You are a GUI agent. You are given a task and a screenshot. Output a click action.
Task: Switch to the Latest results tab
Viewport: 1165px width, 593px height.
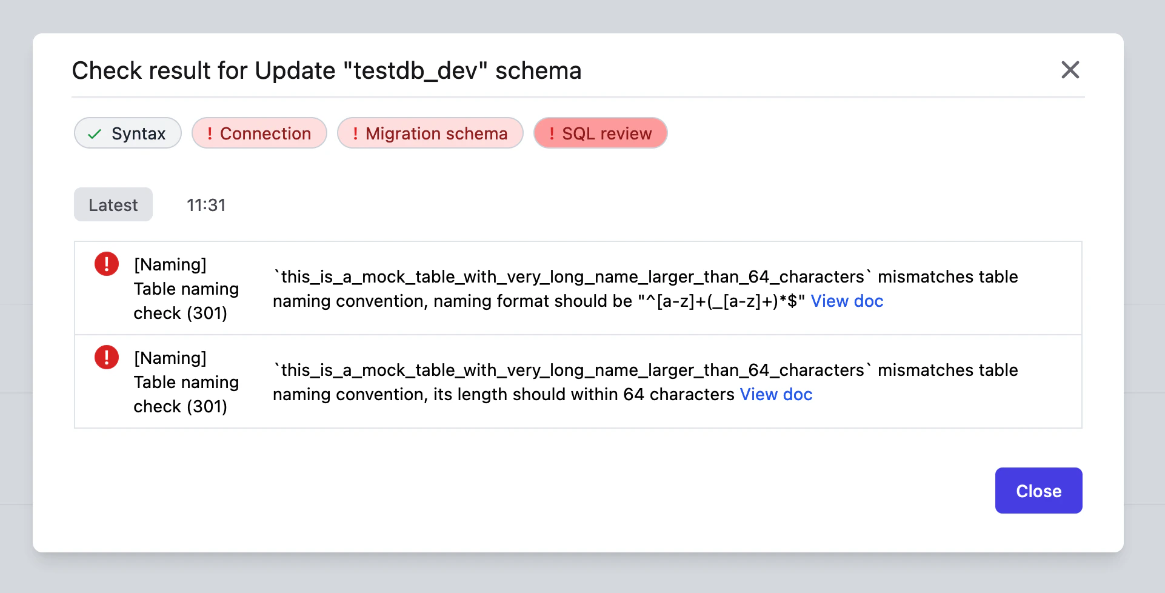pyautogui.click(x=113, y=205)
